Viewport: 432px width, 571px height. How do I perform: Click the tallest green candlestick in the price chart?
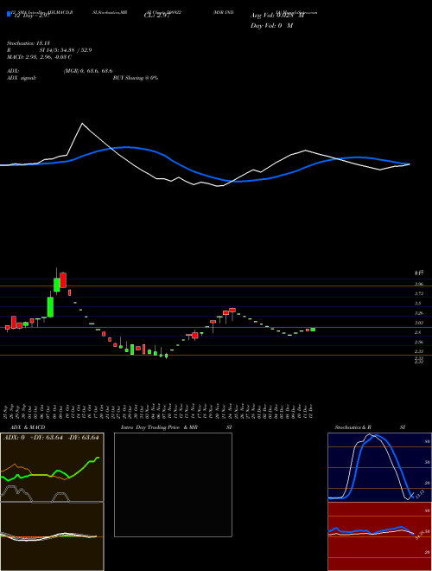point(50,307)
